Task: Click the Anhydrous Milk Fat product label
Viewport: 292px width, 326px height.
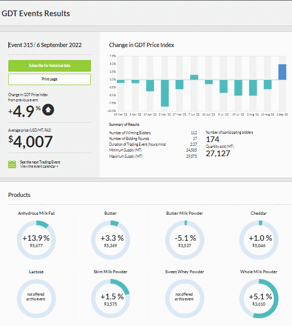Action: pos(37,213)
